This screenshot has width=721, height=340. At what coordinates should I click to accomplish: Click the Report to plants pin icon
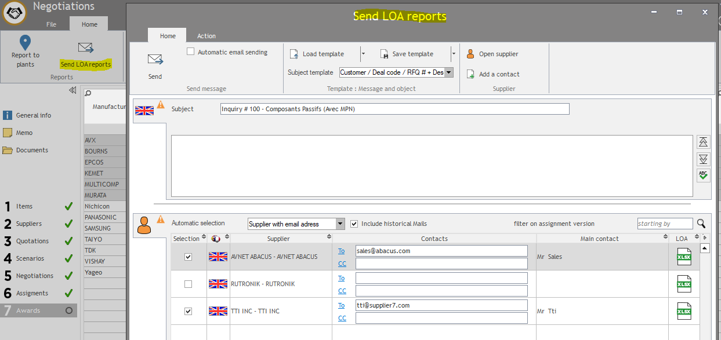[x=25, y=43]
